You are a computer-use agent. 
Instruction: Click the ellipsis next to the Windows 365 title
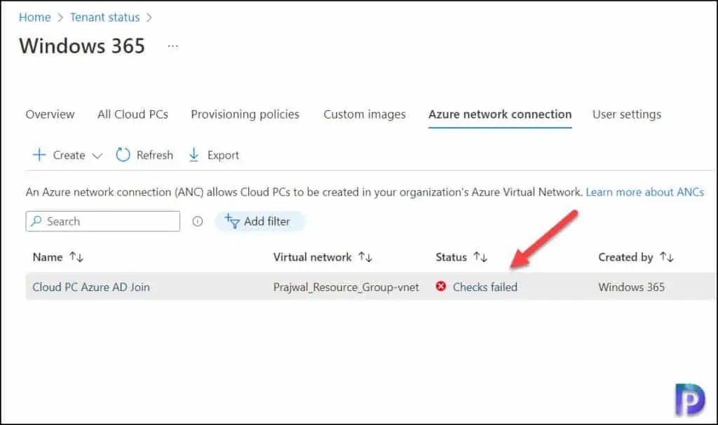pos(172,45)
